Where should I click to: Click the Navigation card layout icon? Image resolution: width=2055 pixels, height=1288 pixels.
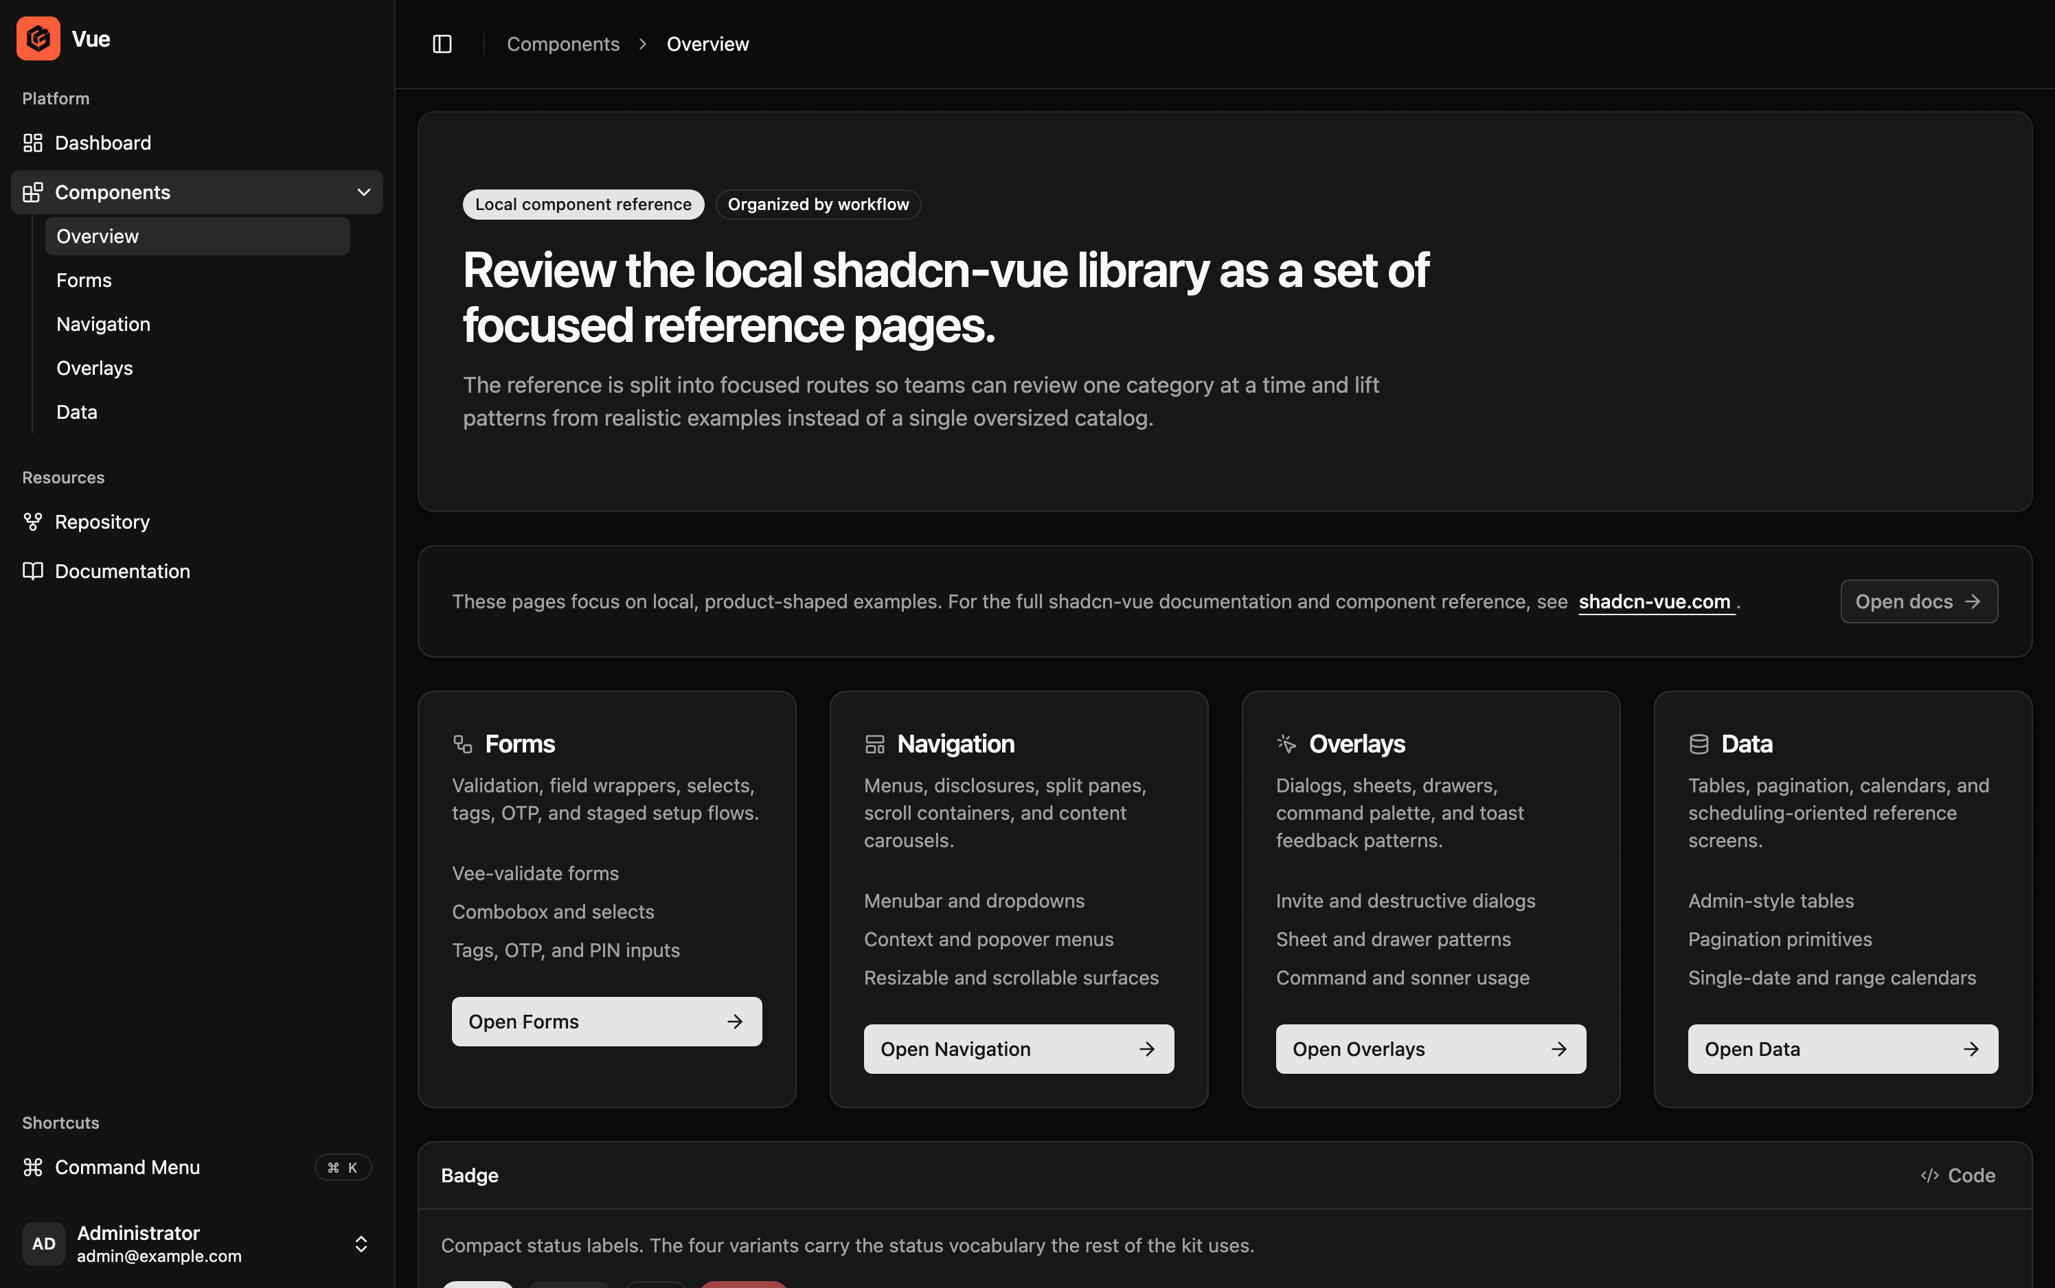pos(875,744)
